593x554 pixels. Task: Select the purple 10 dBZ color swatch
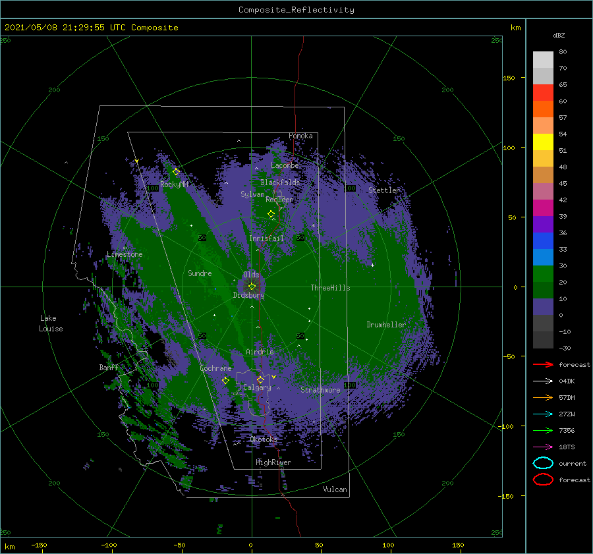[x=543, y=306]
